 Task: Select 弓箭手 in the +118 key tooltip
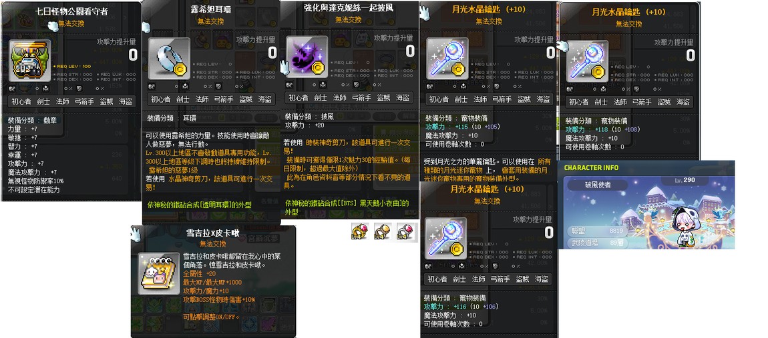click(x=642, y=102)
